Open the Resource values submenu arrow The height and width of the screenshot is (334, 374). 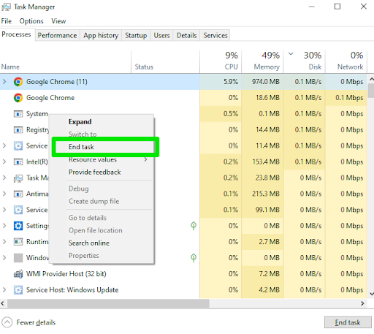click(145, 159)
